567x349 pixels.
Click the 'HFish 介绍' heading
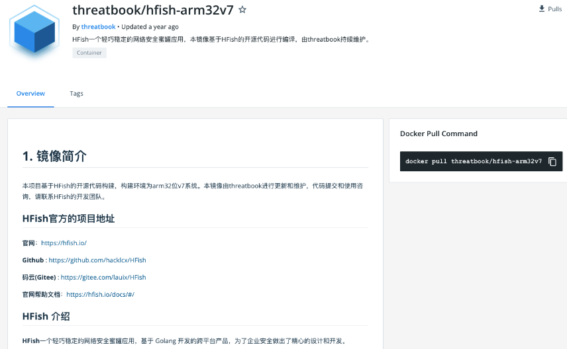point(46,317)
